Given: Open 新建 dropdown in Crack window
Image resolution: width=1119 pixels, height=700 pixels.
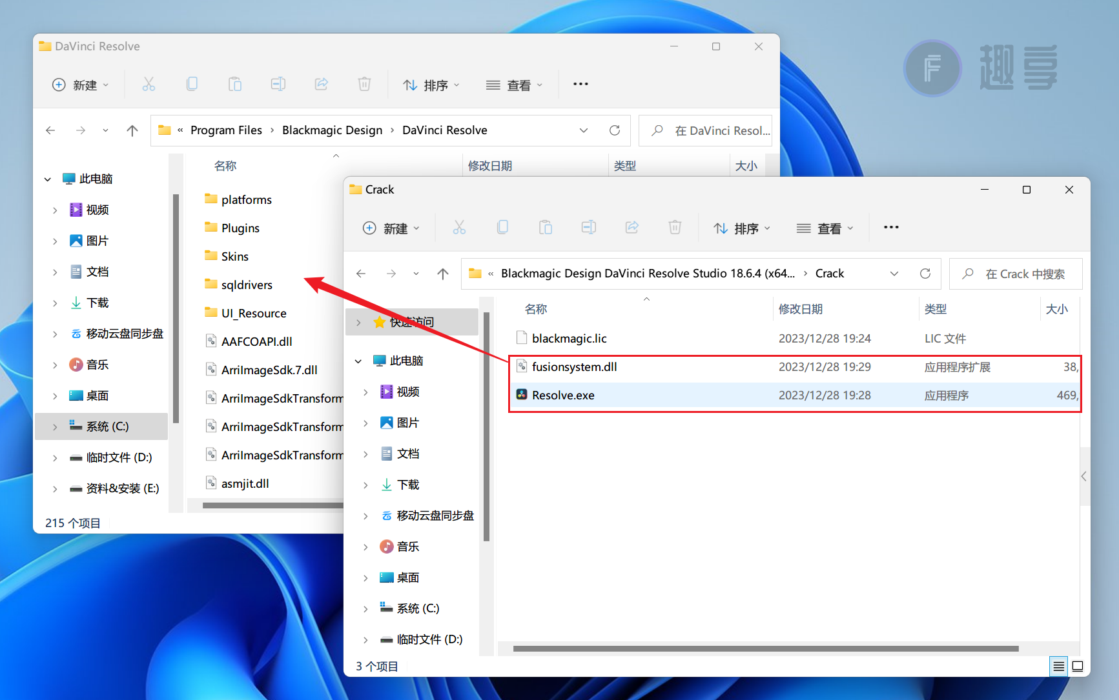Looking at the screenshot, I should (391, 228).
